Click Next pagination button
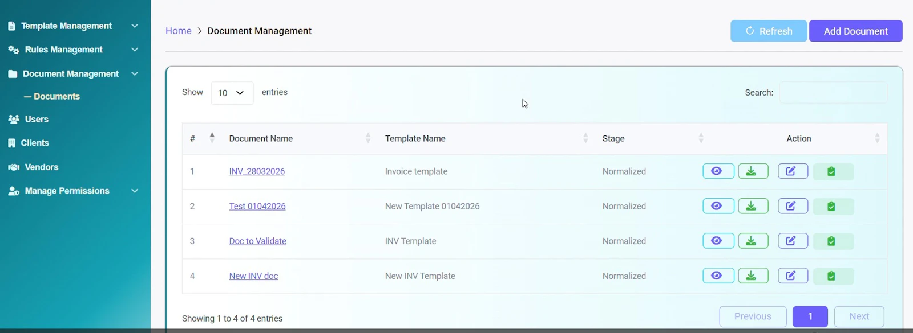Viewport: 913px width, 333px height. pyautogui.click(x=859, y=316)
